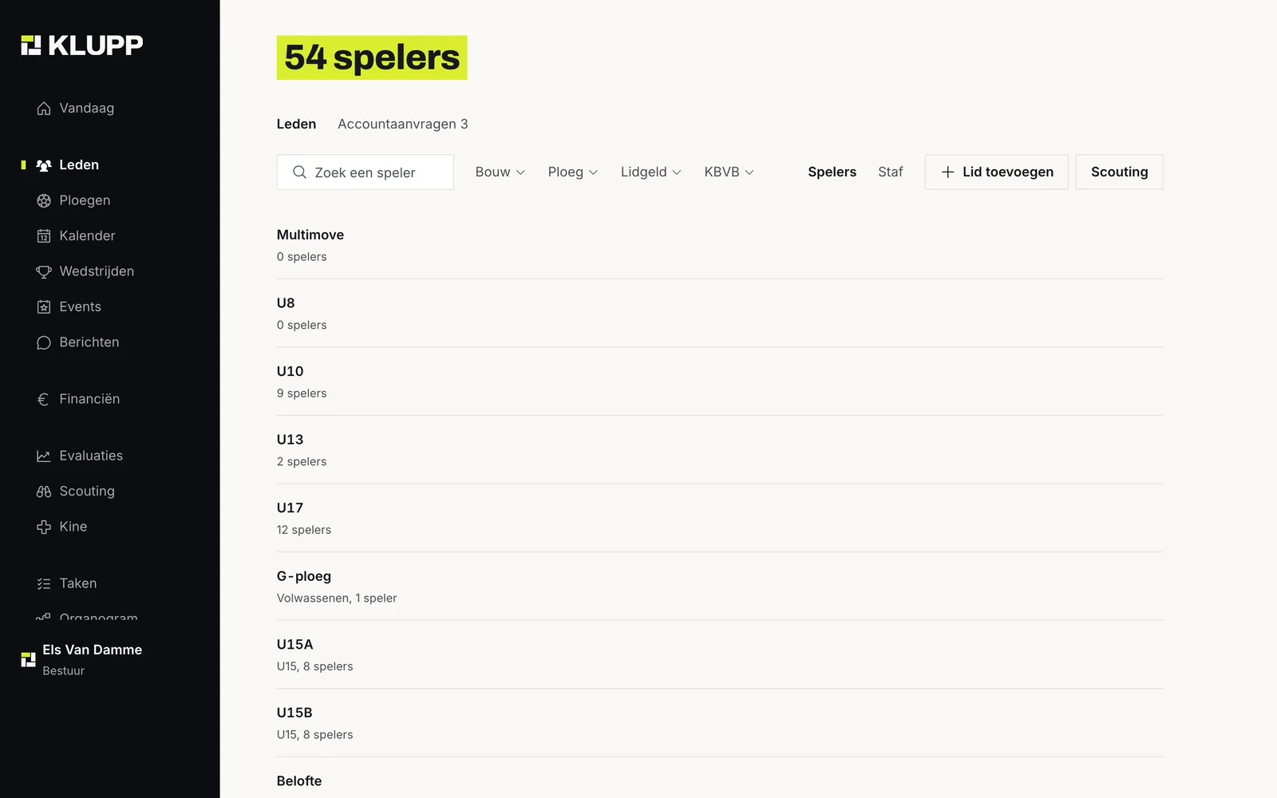Click the Scouting button at top right
The height and width of the screenshot is (798, 1277).
point(1119,172)
